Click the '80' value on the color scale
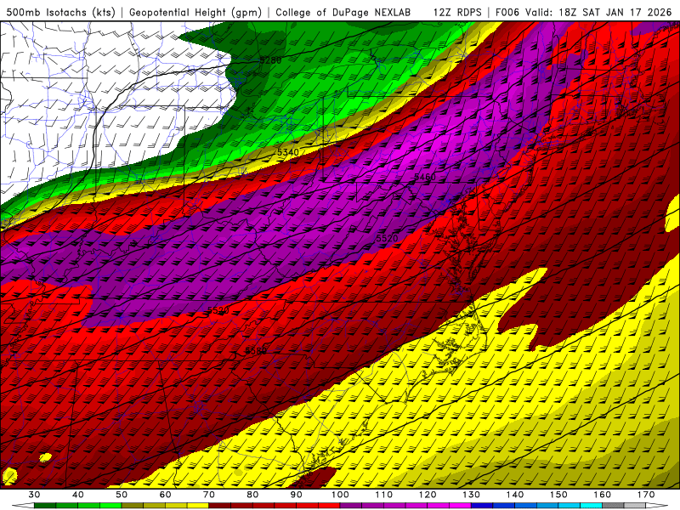The image size is (680, 510). click(252, 495)
